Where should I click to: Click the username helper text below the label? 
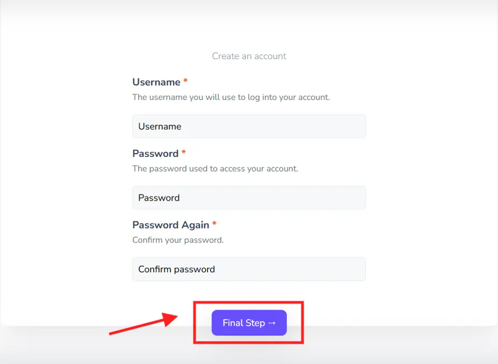231,97
